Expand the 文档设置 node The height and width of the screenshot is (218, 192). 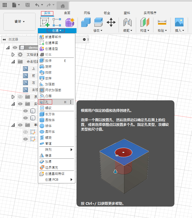coord(13,55)
